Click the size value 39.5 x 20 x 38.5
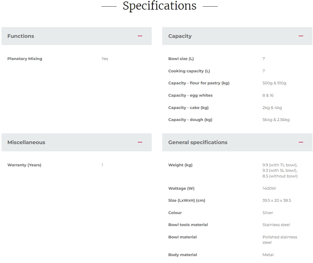313x263 pixels. coord(277,201)
